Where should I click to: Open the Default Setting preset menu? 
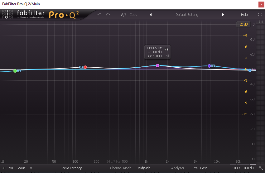(187, 15)
